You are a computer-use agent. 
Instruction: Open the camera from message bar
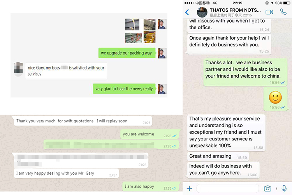[267, 188]
